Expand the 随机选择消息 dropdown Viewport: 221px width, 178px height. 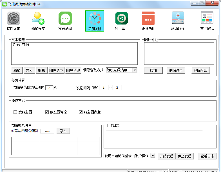(x=135, y=70)
